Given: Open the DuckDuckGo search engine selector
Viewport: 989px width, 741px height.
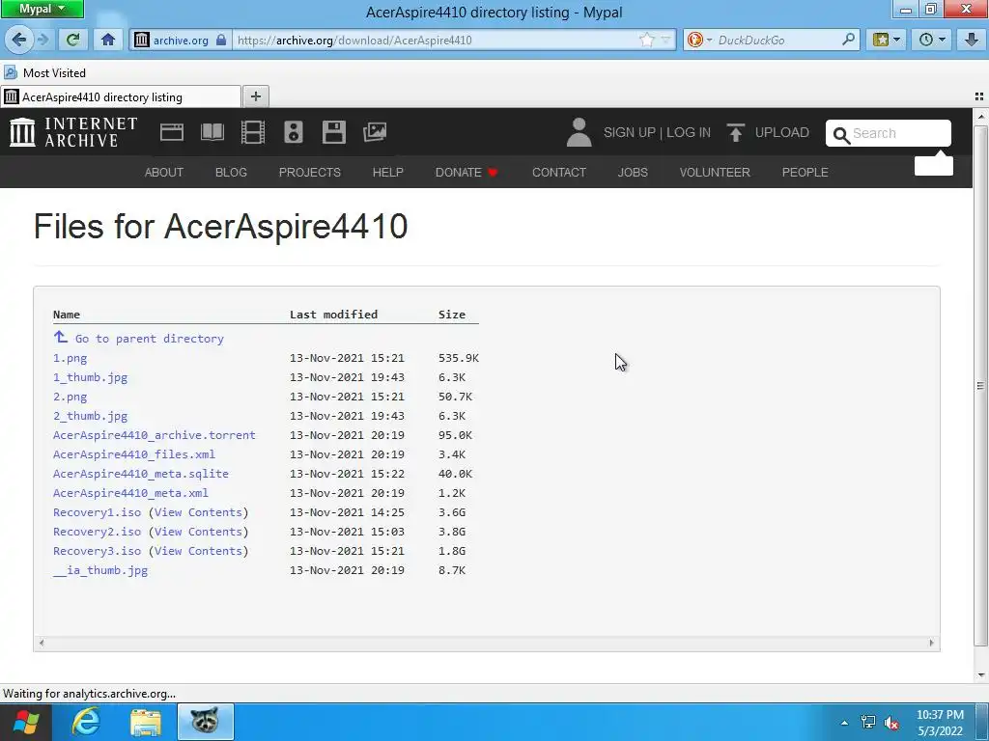Looking at the screenshot, I should [699, 40].
